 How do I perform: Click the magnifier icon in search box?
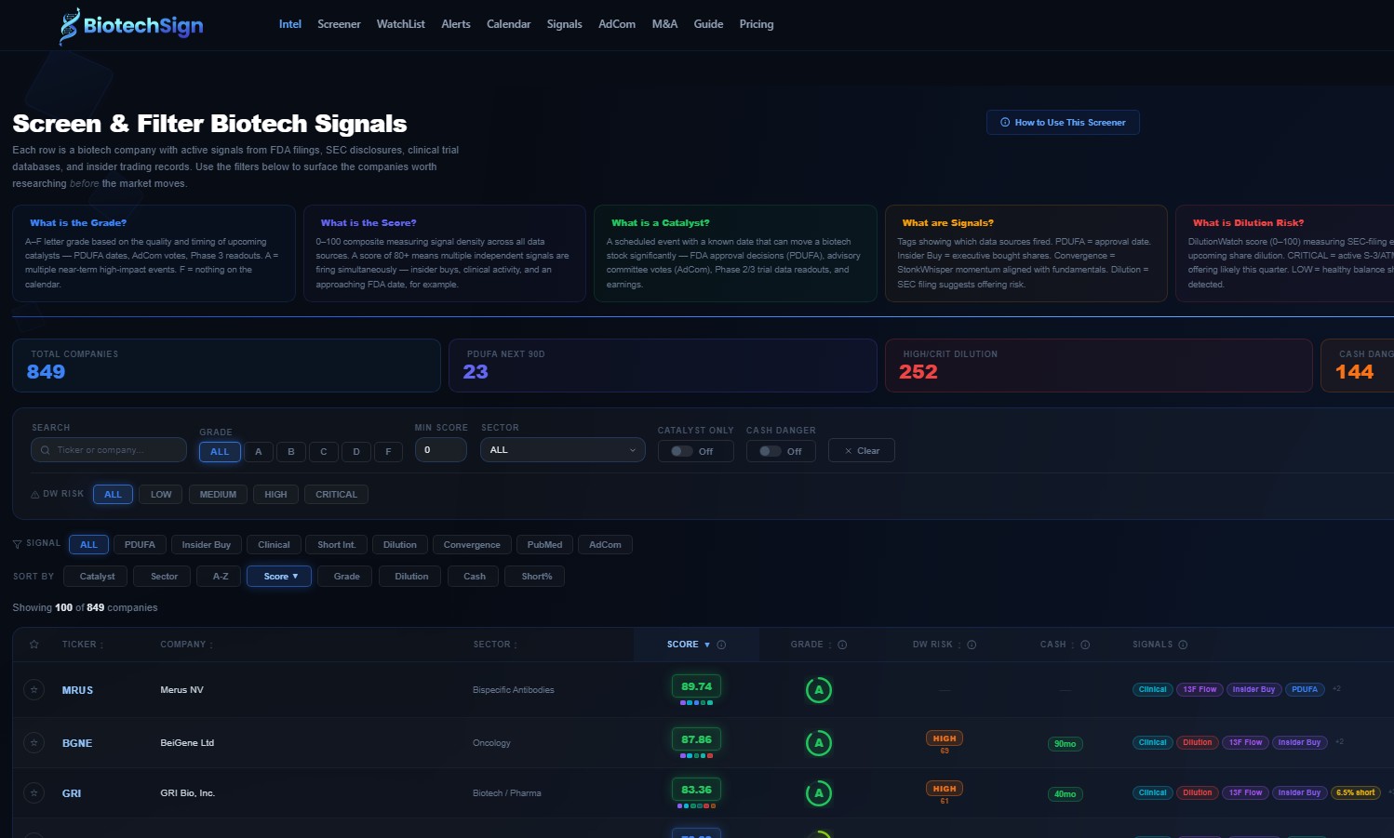tap(46, 450)
